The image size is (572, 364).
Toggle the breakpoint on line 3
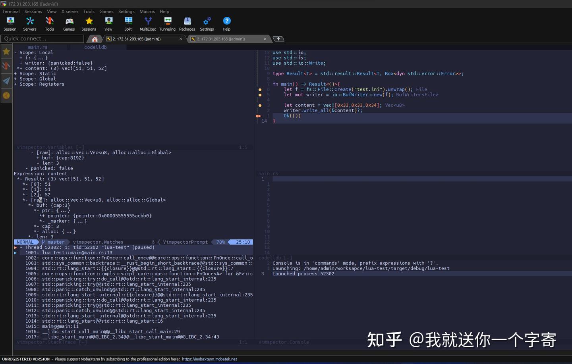pyautogui.click(x=260, y=105)
